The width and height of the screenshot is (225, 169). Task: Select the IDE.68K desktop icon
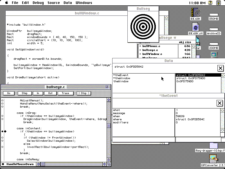(x=196, y=13)
